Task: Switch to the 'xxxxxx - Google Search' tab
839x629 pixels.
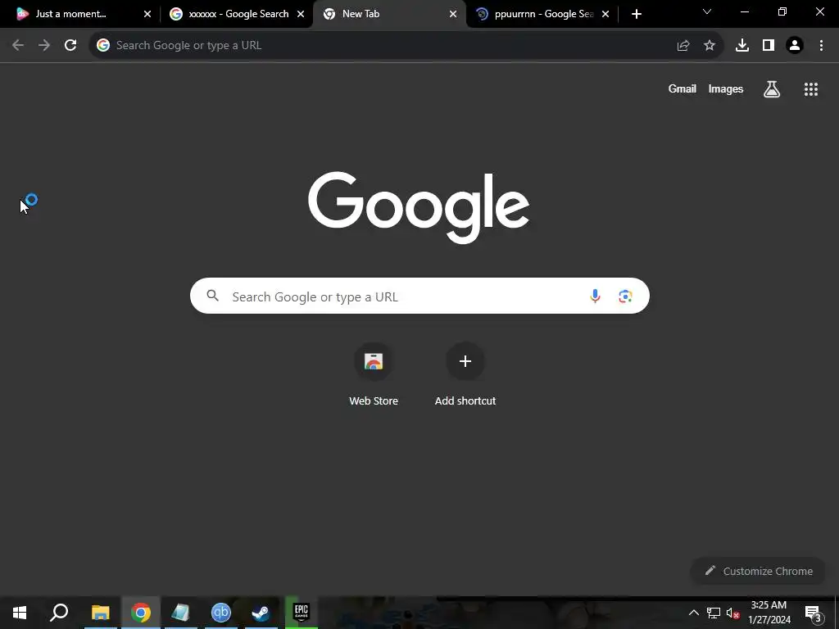Action: tap(234, 14)
